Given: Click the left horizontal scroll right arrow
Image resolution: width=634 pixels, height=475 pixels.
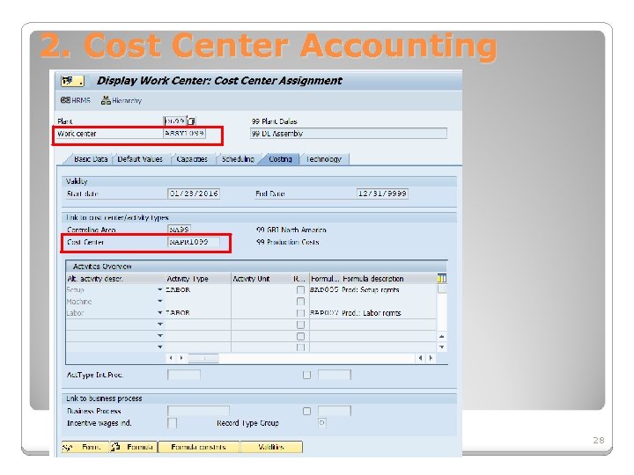Looking at the screenshot, I should (x=181, y=358).
